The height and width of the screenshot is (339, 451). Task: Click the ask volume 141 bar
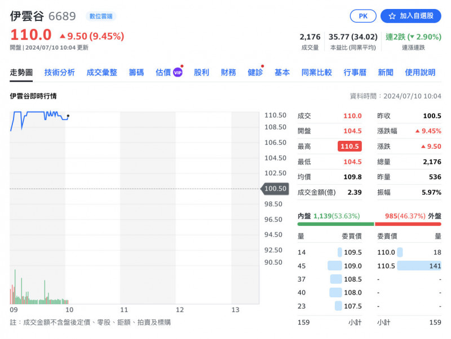[419, 266]
